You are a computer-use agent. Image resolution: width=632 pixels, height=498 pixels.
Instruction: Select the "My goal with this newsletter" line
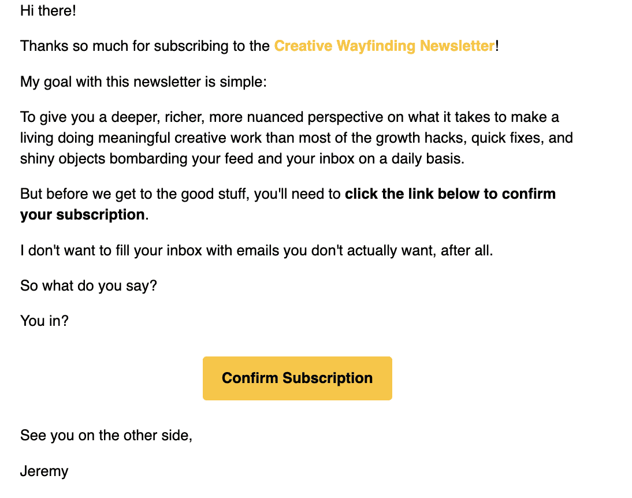pyautogui.click(x=143, y=81)
